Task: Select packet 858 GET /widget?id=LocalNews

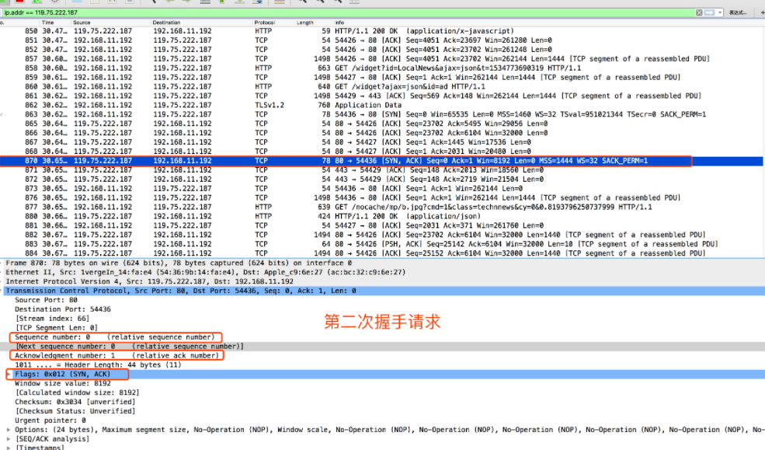Action: 382,68
